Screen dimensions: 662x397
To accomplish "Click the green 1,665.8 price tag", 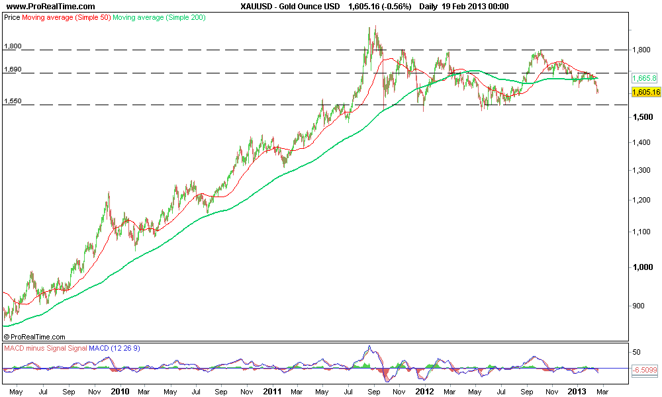I will 645,78.
